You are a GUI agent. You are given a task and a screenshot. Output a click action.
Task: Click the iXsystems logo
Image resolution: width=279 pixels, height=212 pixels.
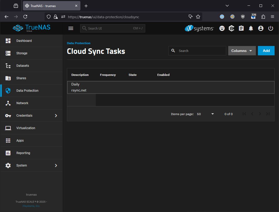pos(199,28)
